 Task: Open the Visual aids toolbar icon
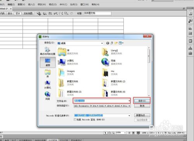(x=66, y=13)
